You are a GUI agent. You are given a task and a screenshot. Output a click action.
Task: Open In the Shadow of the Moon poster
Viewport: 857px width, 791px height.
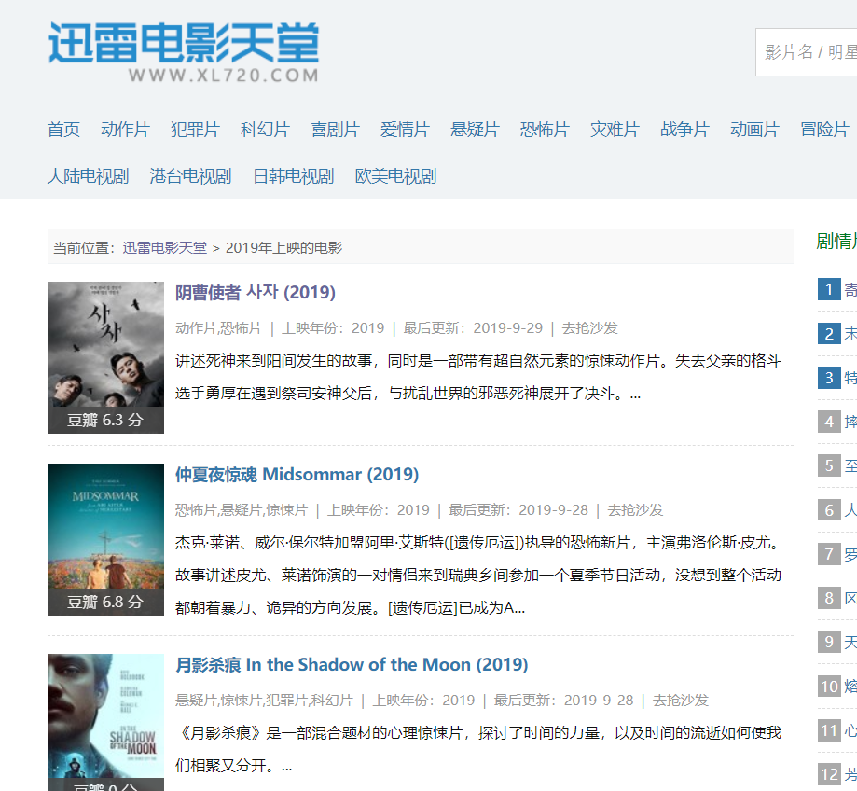(105, 722)
